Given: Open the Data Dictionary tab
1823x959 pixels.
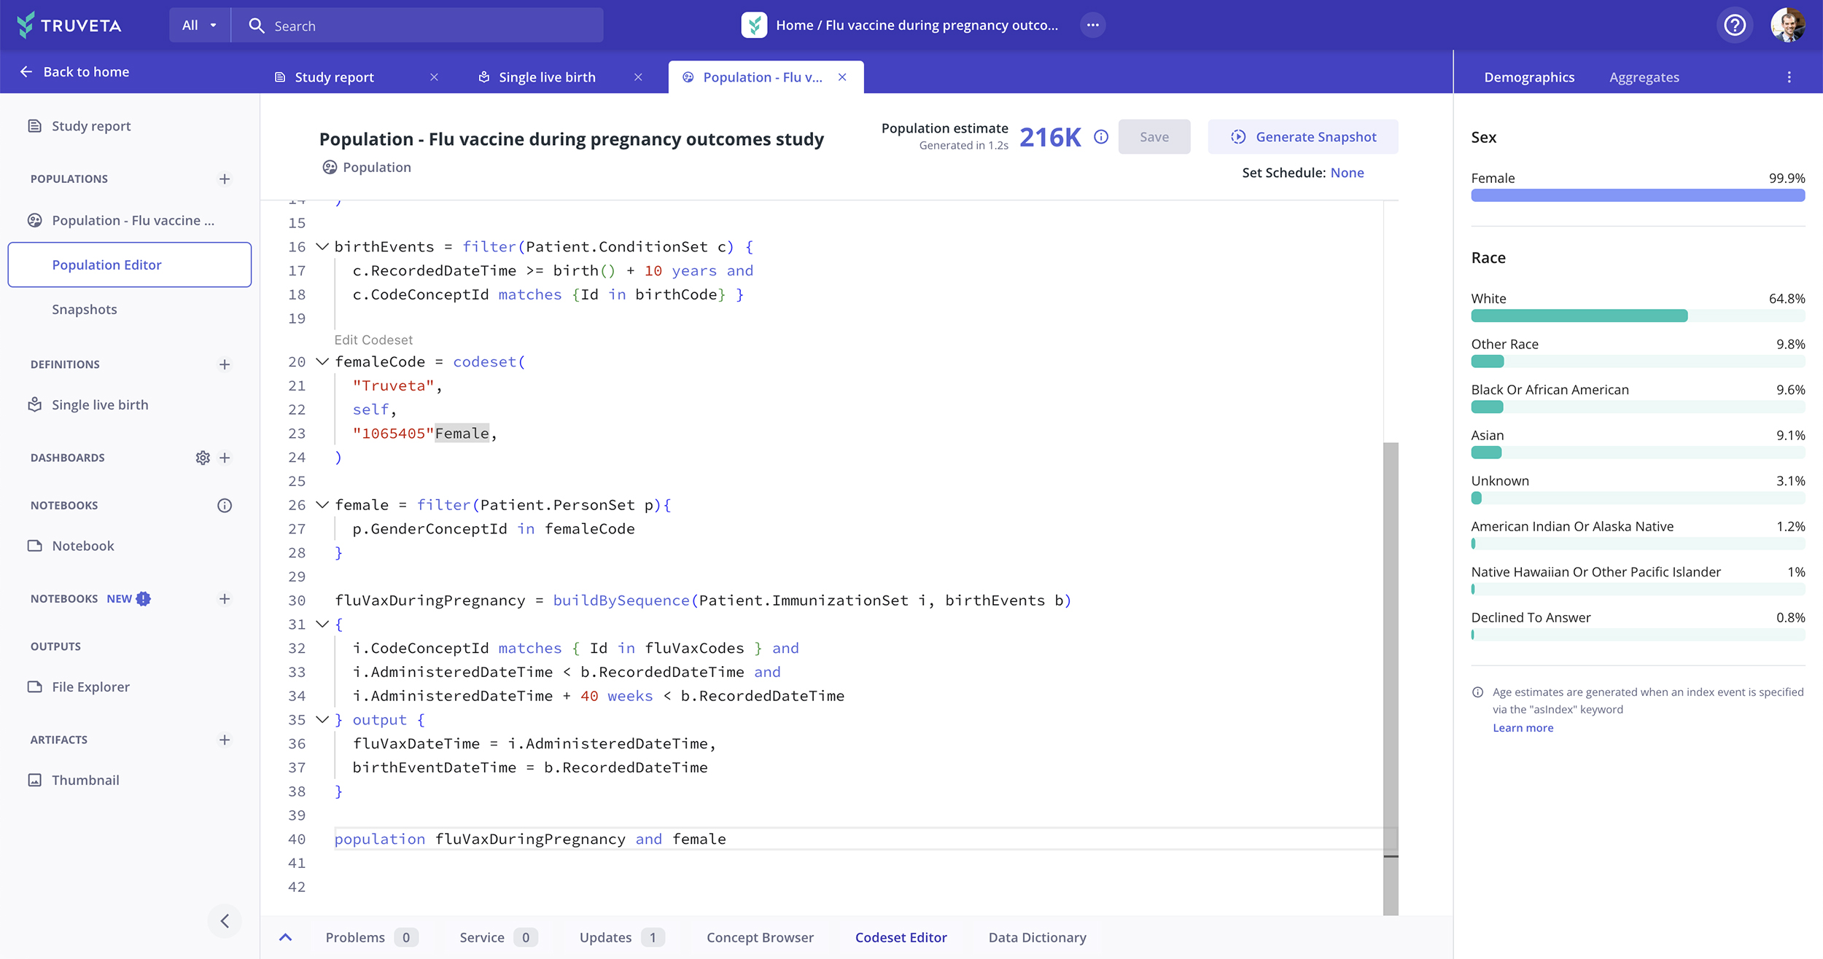Looking at the screenshot, I should pyautogui.click(x=1037, y=937).
